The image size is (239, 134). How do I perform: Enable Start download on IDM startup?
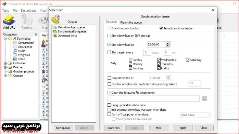click(x=109, y=36)
